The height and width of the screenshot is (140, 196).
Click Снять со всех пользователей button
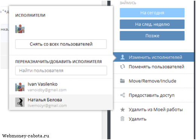pos(61,44)
